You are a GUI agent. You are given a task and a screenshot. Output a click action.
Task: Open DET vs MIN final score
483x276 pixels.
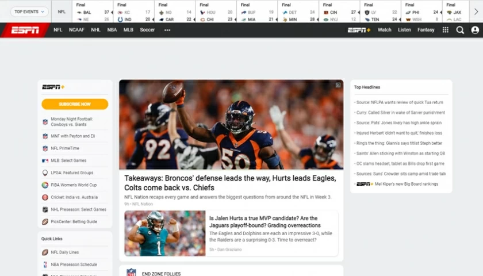click(x=298, y=12)
